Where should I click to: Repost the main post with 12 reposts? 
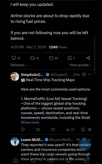click(x=34, y=58)
